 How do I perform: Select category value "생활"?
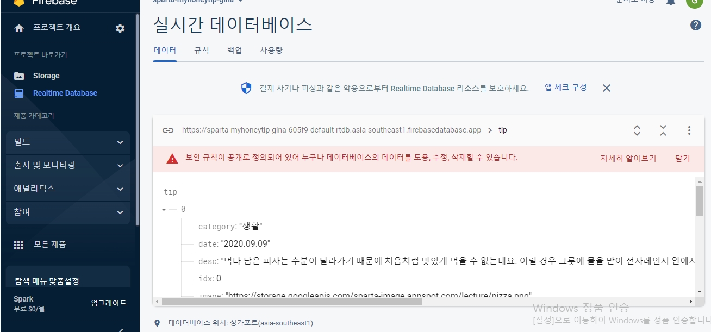click(x=251, y=227)
